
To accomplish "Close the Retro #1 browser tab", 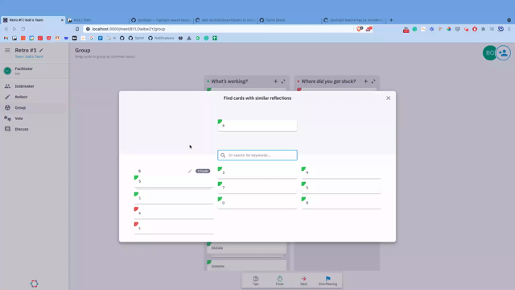I will point(62,20).
